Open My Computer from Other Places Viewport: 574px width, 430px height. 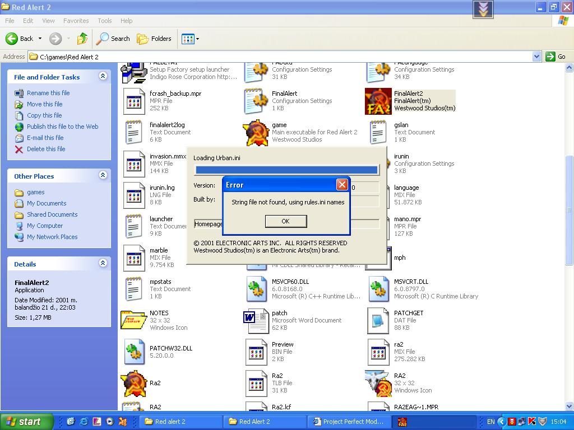click(45, 226)
